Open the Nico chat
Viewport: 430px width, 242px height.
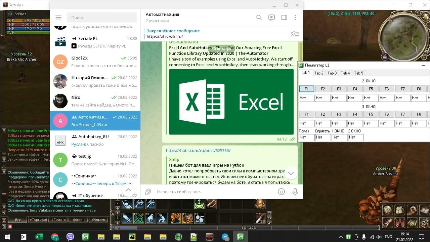[95, 101]
